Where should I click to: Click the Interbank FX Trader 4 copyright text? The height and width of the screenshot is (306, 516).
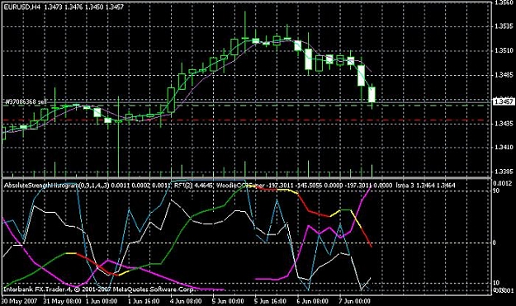[x=100, y=290]
